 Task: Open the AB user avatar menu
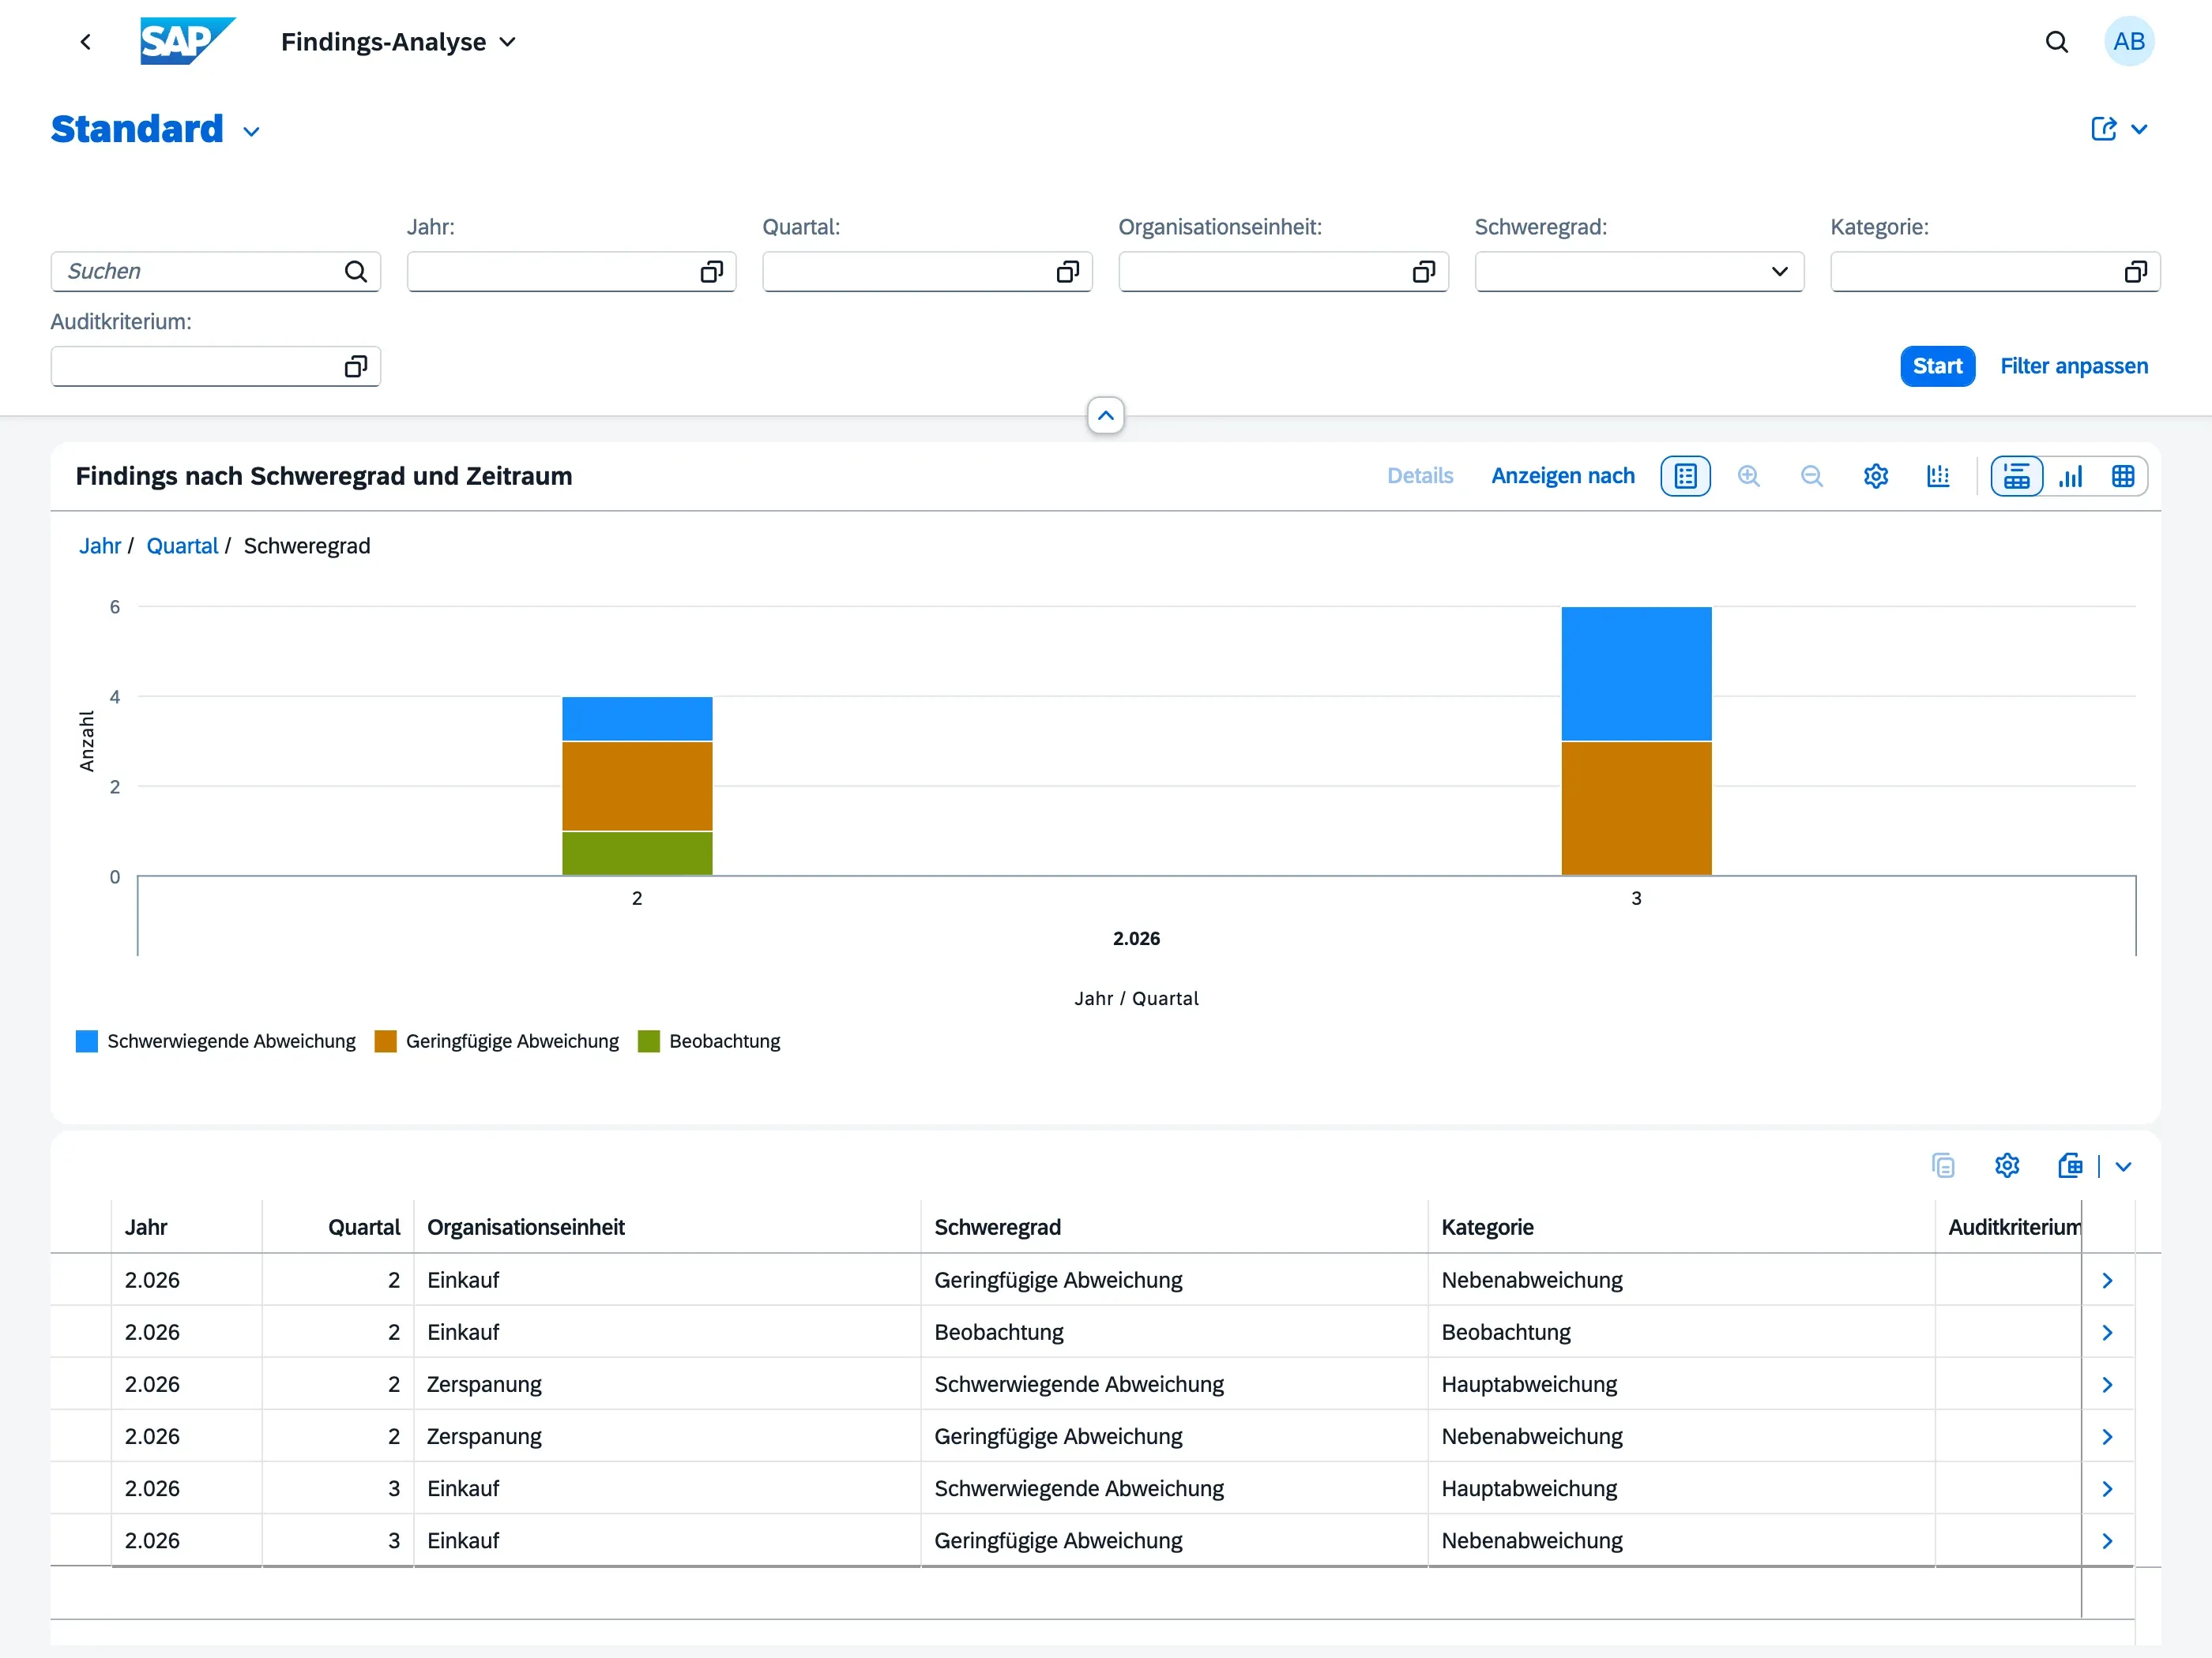(2129, 42)
